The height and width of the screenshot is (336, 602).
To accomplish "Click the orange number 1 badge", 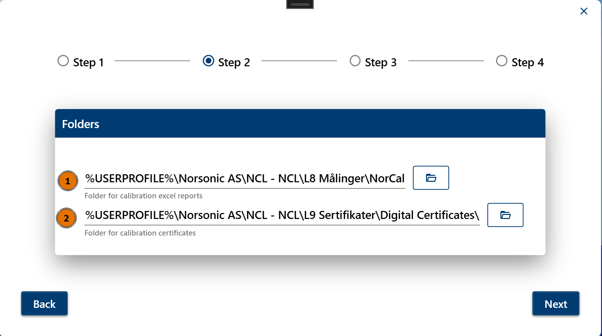I will tap(67, 181).
